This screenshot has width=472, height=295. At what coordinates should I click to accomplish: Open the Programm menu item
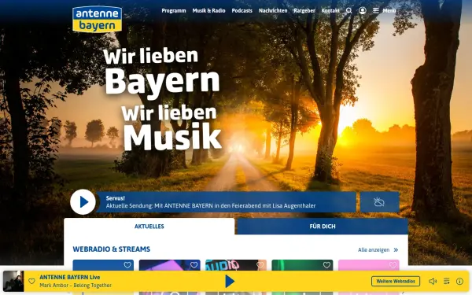(x=174, y=10)
